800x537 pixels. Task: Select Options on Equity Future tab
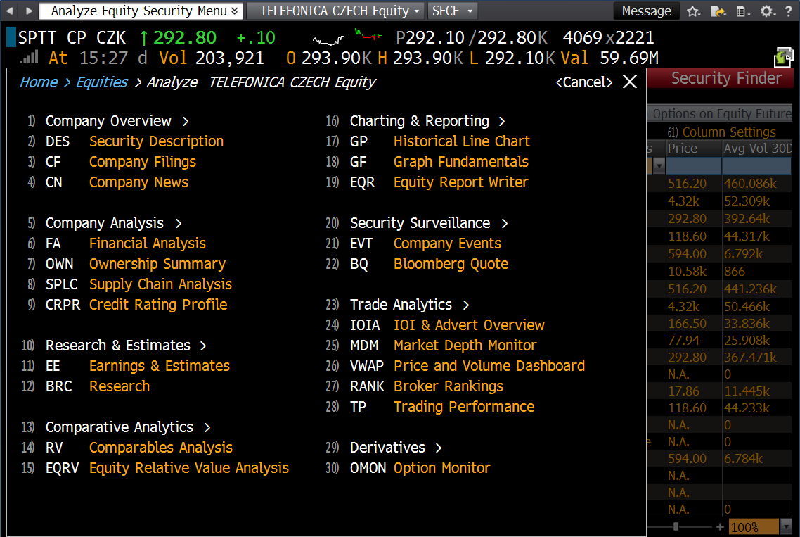721,114
